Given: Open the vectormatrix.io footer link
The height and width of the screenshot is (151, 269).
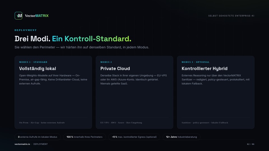Looking at the screenshot, I should point(22,144).
